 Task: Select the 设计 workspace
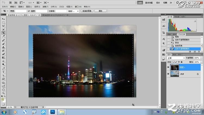tap(158, 3)
